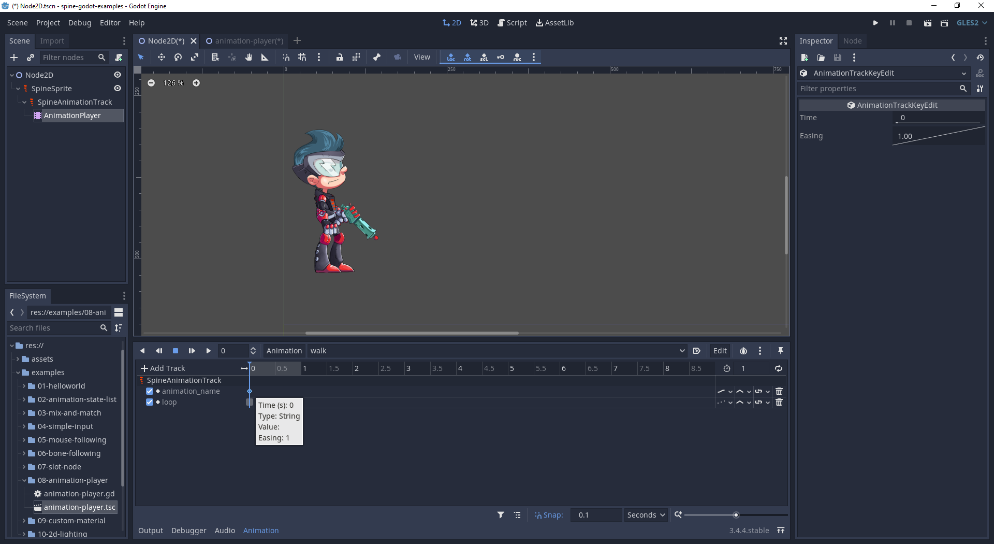This screenshot has height=544, width=994.
Task: Toggle smart snap in toolbar
Action: pos(286,57)
